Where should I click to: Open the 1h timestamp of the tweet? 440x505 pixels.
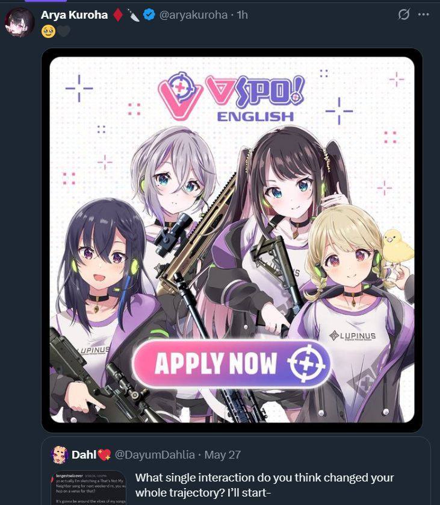(242, 15)
